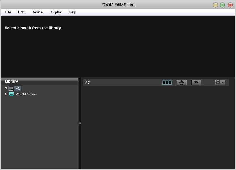Click the Library panel header
This screenshot has height=170, width=236.
40,81
